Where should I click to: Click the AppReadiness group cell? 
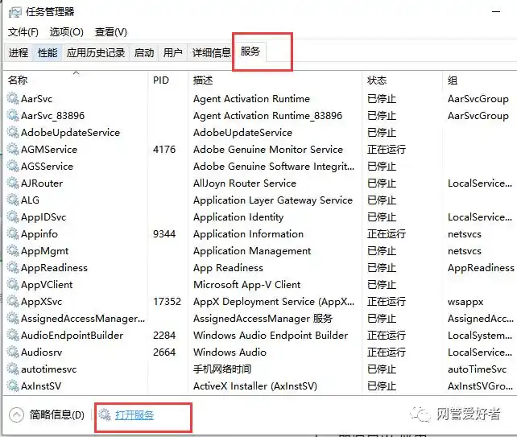[x=481, y=268]
